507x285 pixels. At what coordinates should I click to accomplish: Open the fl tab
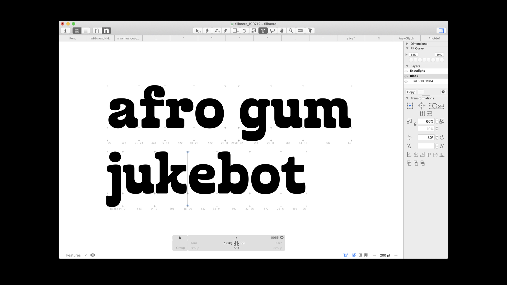click(x=379, y=38)
